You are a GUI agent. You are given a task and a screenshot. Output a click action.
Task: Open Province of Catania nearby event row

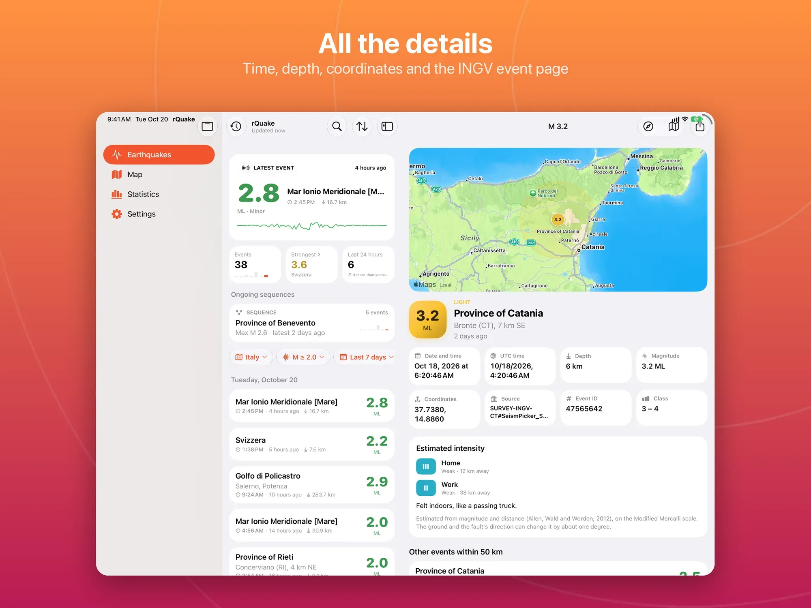[x=558, y=569]
